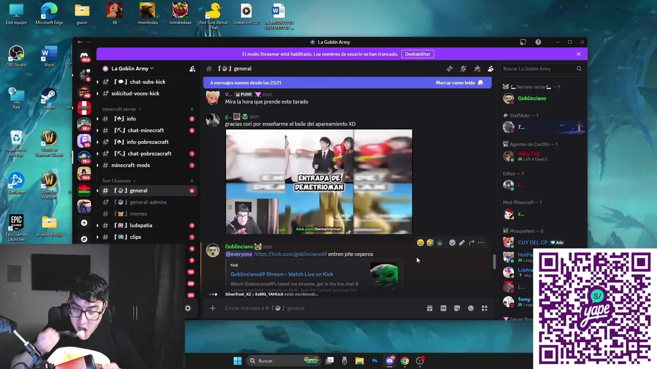
Task: Open chat-minecraft channel
Action: coord(148,131)
